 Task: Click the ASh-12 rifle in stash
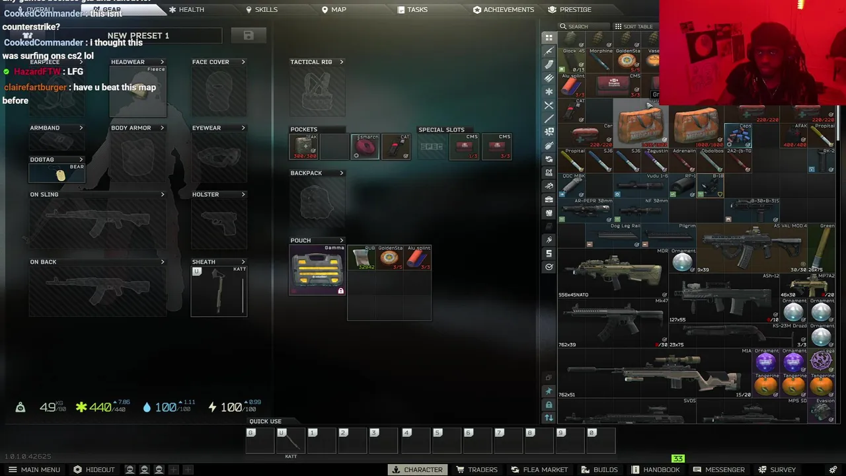[x=724, y=298]
